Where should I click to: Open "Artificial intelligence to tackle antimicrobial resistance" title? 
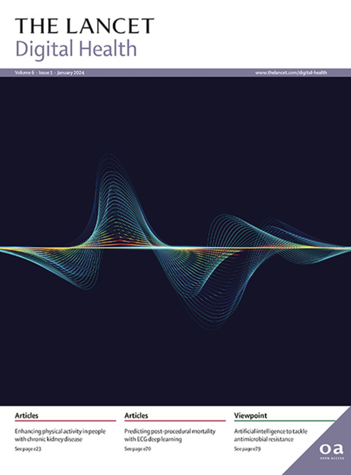click(271, 435)
